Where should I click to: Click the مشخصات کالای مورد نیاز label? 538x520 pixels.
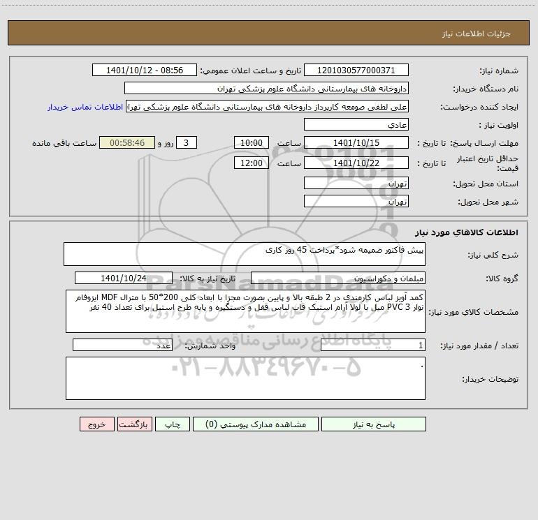click(474, 312)
